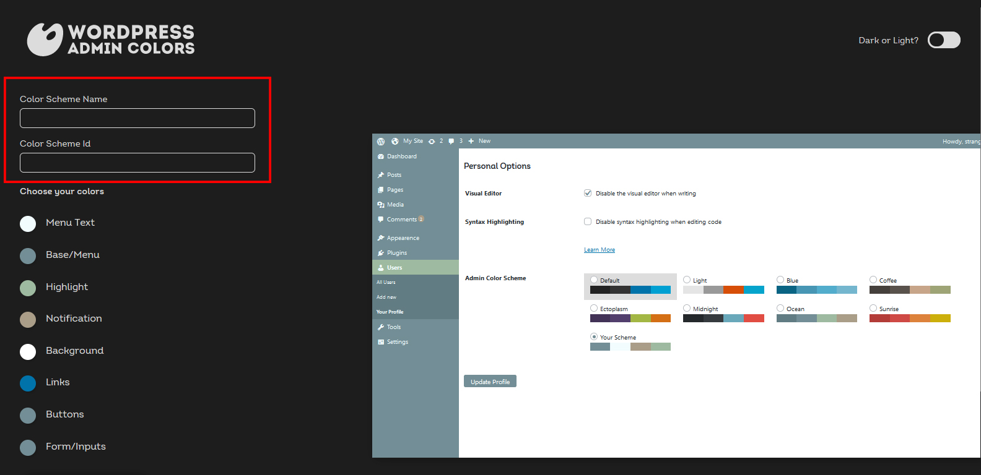Viewport: 981px width, 475px height.
Task: Click the plus New icon in admin bar
Action: [471, 142]
